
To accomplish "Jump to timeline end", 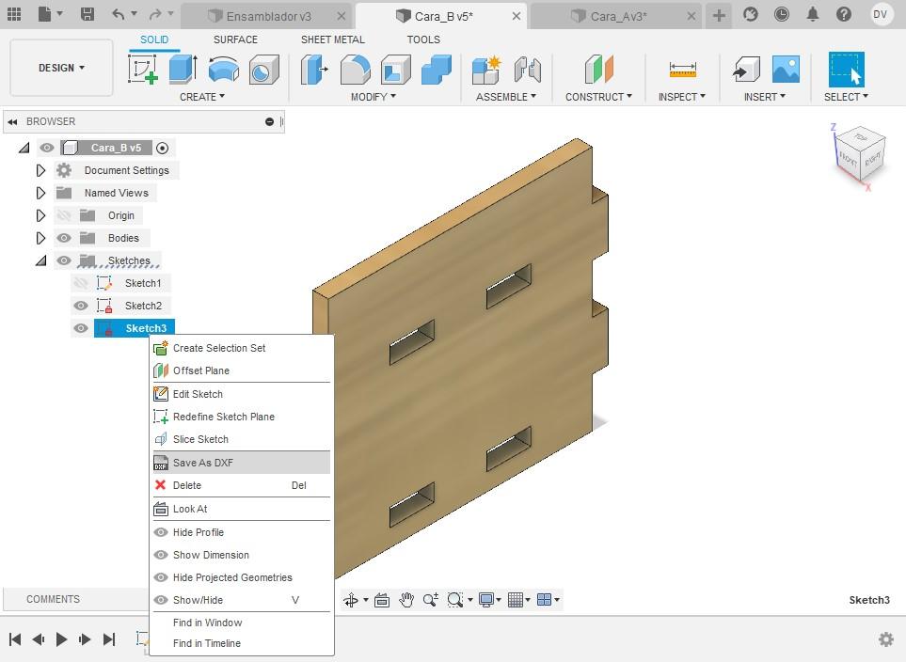I will tap(108, 638).
